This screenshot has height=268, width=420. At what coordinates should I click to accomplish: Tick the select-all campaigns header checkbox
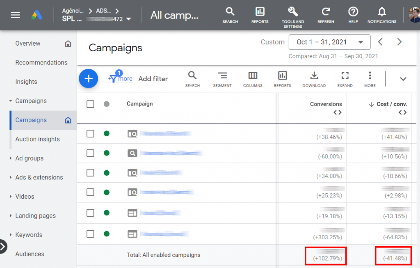pyautogui.click(x=90, y=104)
